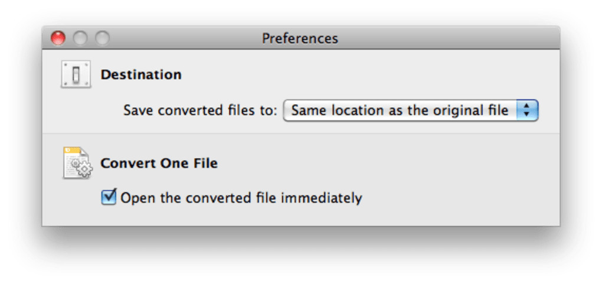The width and height of the screenshot is (602, 284).
Task: Click the Destination light-switch icon
Action: click(x=76, y=75)
